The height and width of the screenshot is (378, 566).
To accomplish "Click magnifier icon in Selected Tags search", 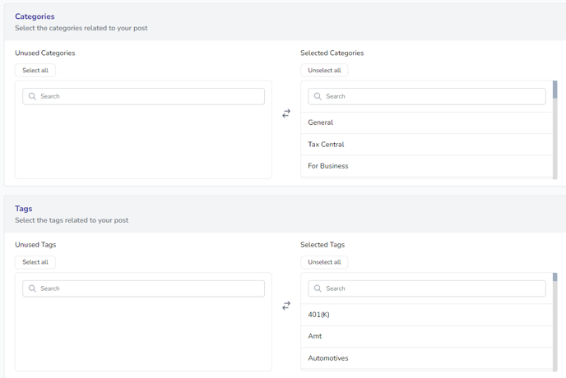I will (318, 288).
